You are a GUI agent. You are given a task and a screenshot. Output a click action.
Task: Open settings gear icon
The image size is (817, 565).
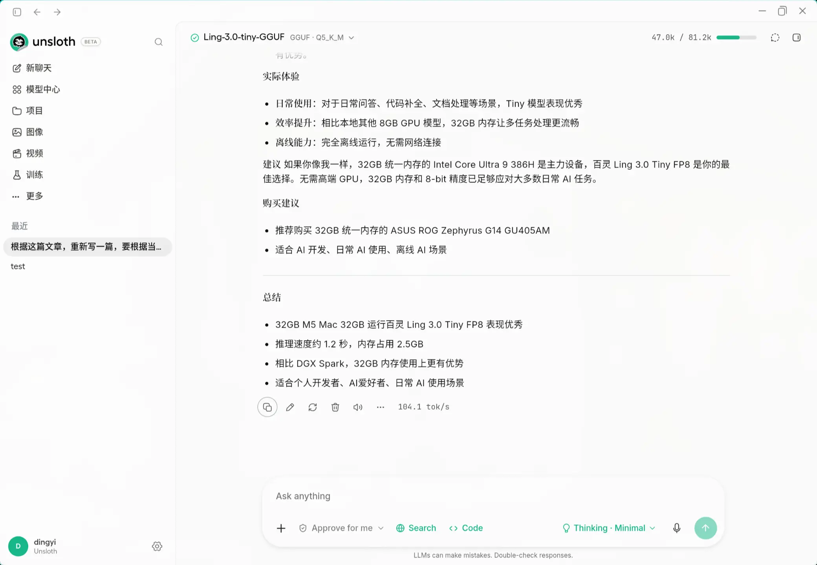point(157,546)
